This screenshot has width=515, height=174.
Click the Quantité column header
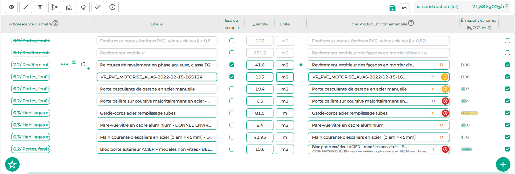[x=260, y=24]
